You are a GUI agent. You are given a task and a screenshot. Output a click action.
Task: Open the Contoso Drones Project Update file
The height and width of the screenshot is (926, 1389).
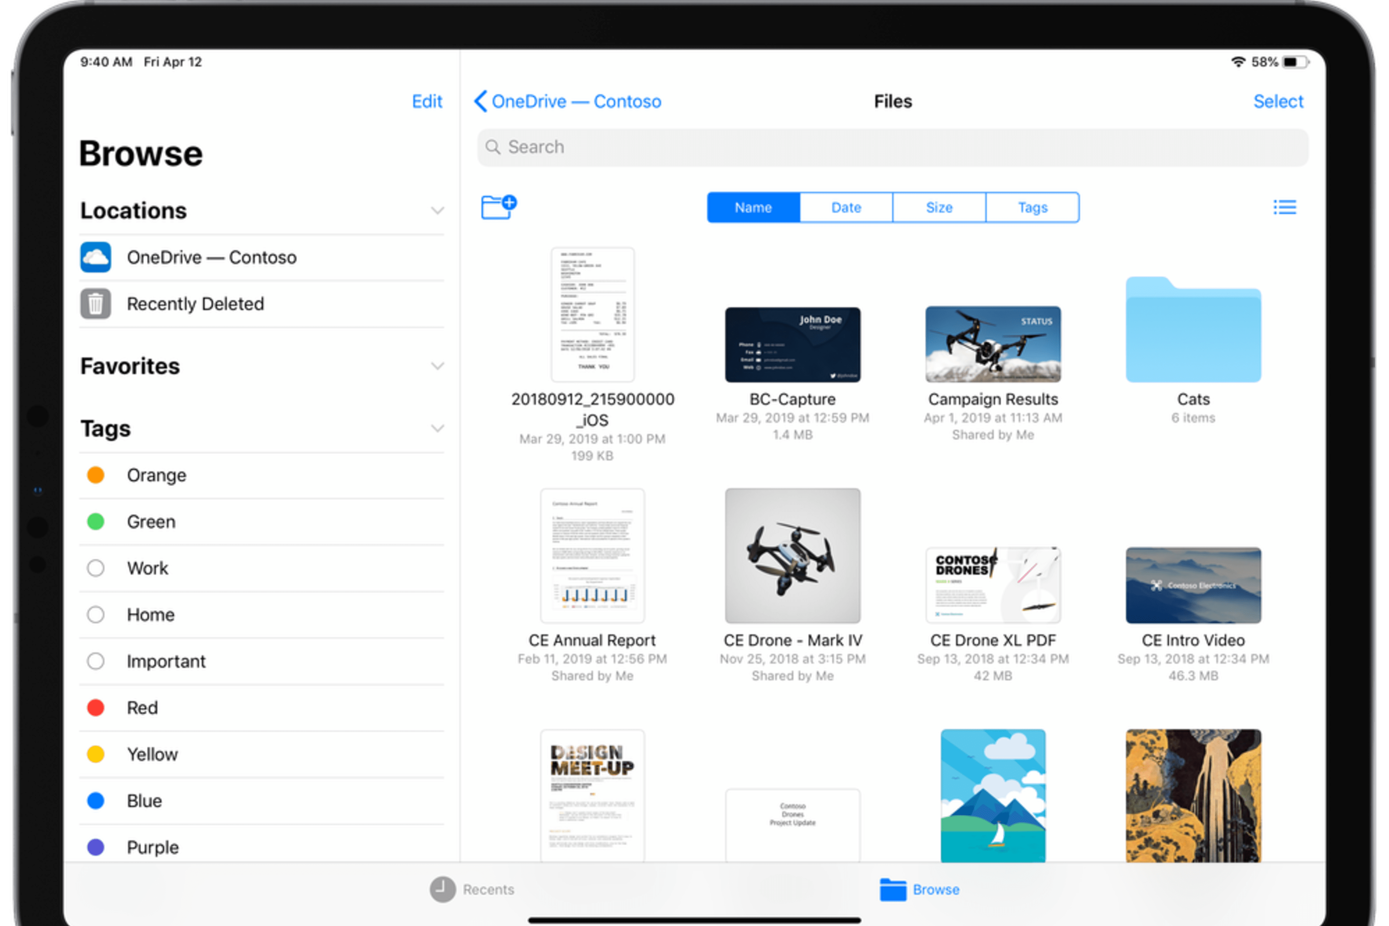tap(793, 825)
